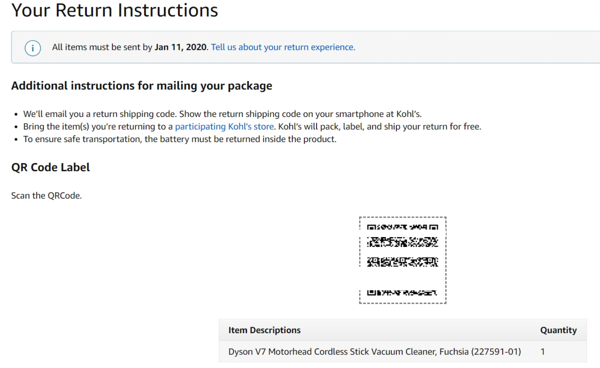Click the 'QR Code Label' section heading

pyautogui.click(x=51, y=167)
